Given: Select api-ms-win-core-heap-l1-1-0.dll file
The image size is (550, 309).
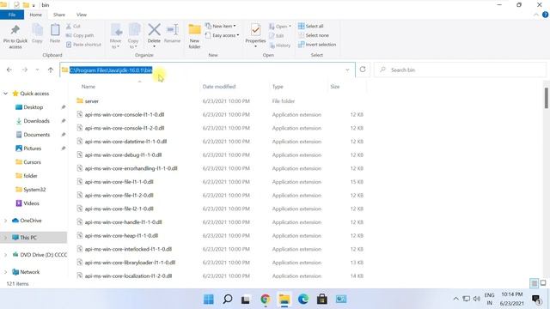Looking at the screenshot, I should coord(121,236).
